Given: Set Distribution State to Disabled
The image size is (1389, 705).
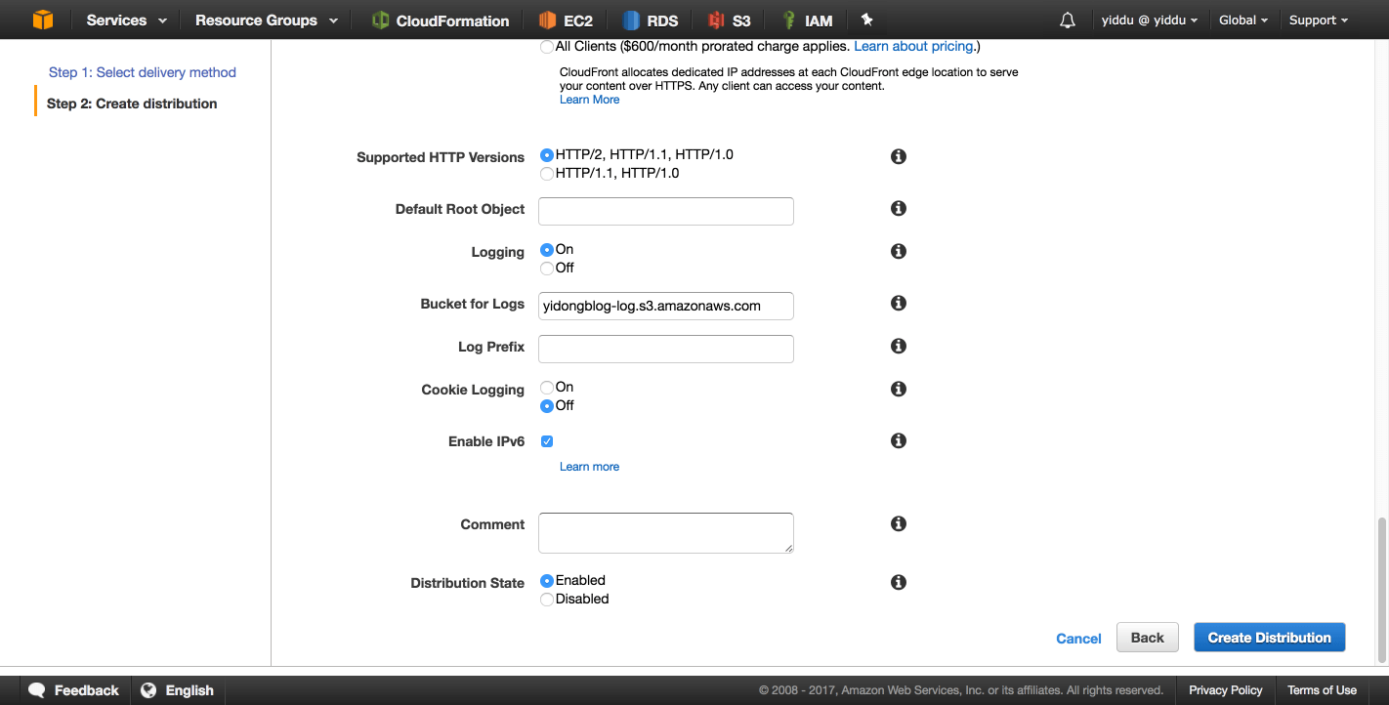Looking at the screenshot, I should coord(547,600).
